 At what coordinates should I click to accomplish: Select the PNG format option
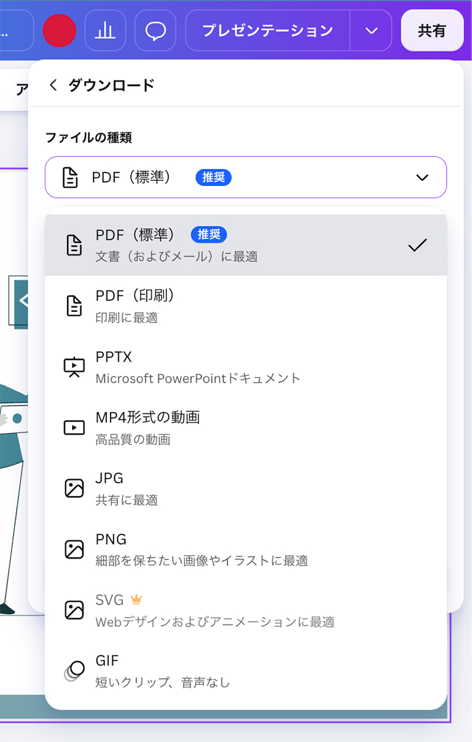pyautogui.click(x=246, y=549)
